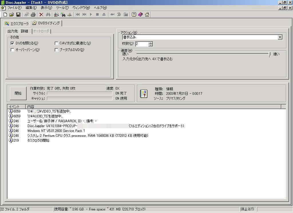Toggle DVDを閉じる checkbox
The image size is (293, 213).
[x=12, y=44]
